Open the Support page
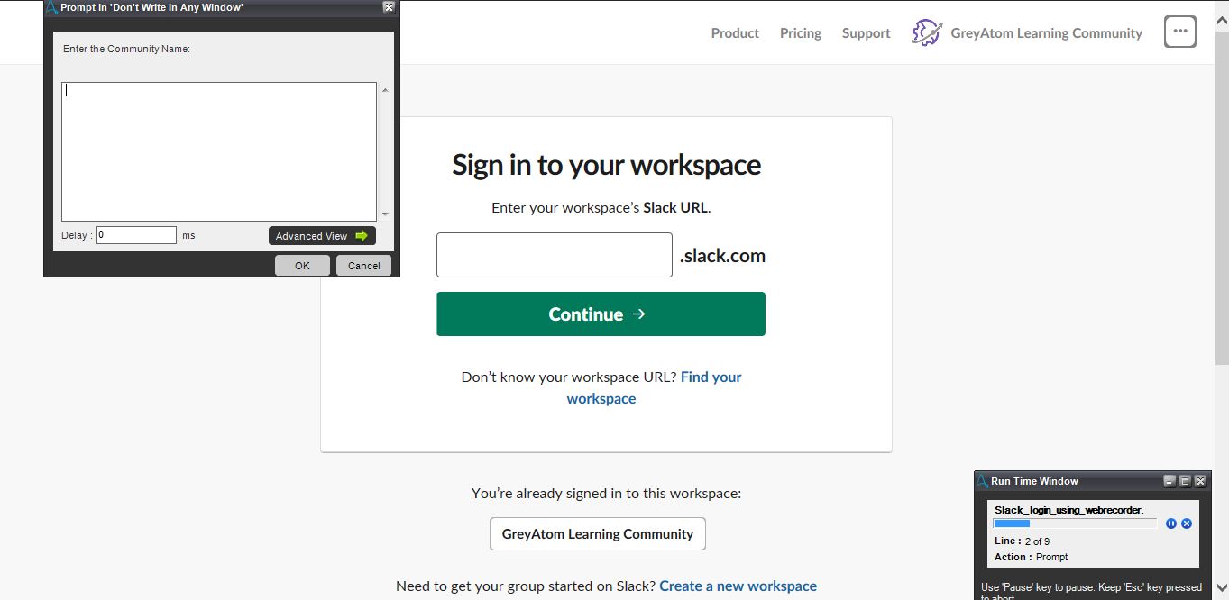 click(x=866, y=32)
